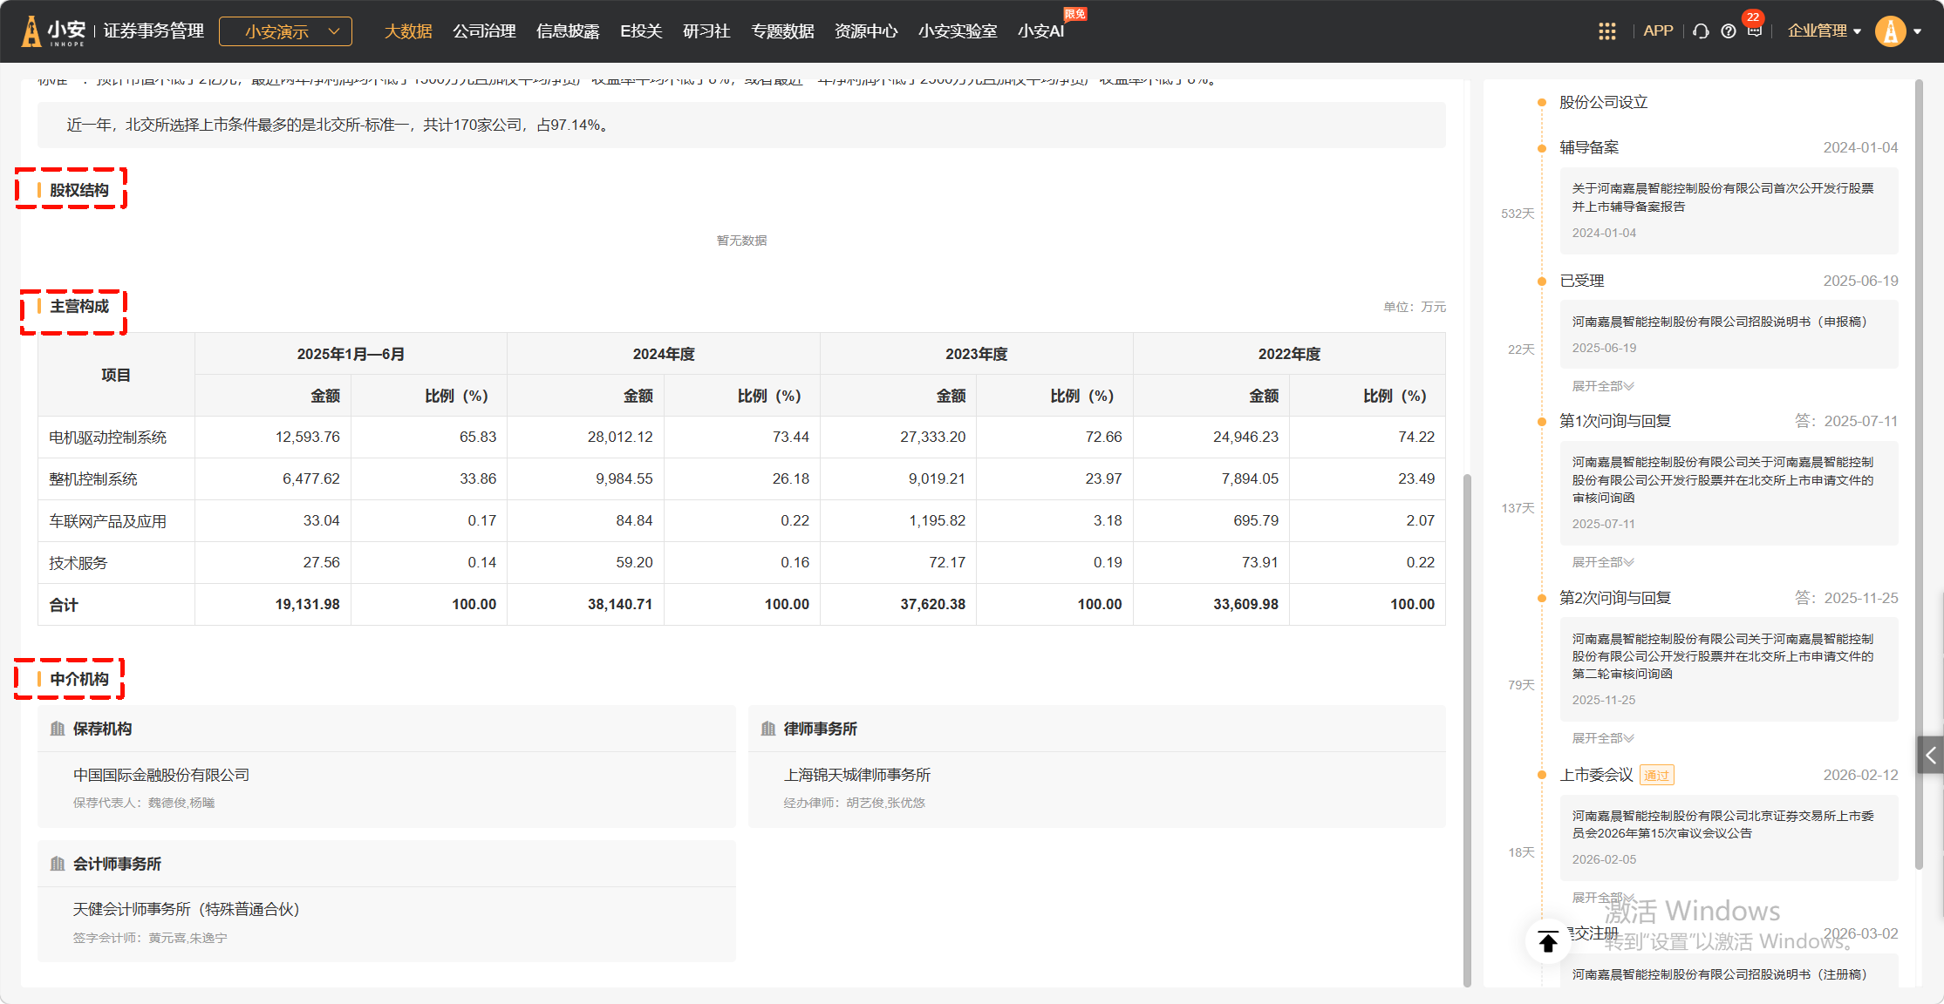Open the 公司治理 menu tab

(484, 31)
